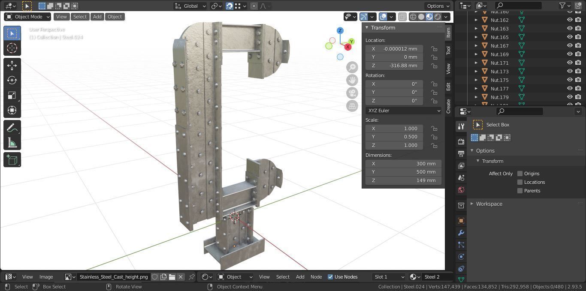Image resolution: width=586 pixels, height=291 pixels.
Task: Click the zoom viewport gizmo icon
Action: pyautogui.click(x=352, y=67)
